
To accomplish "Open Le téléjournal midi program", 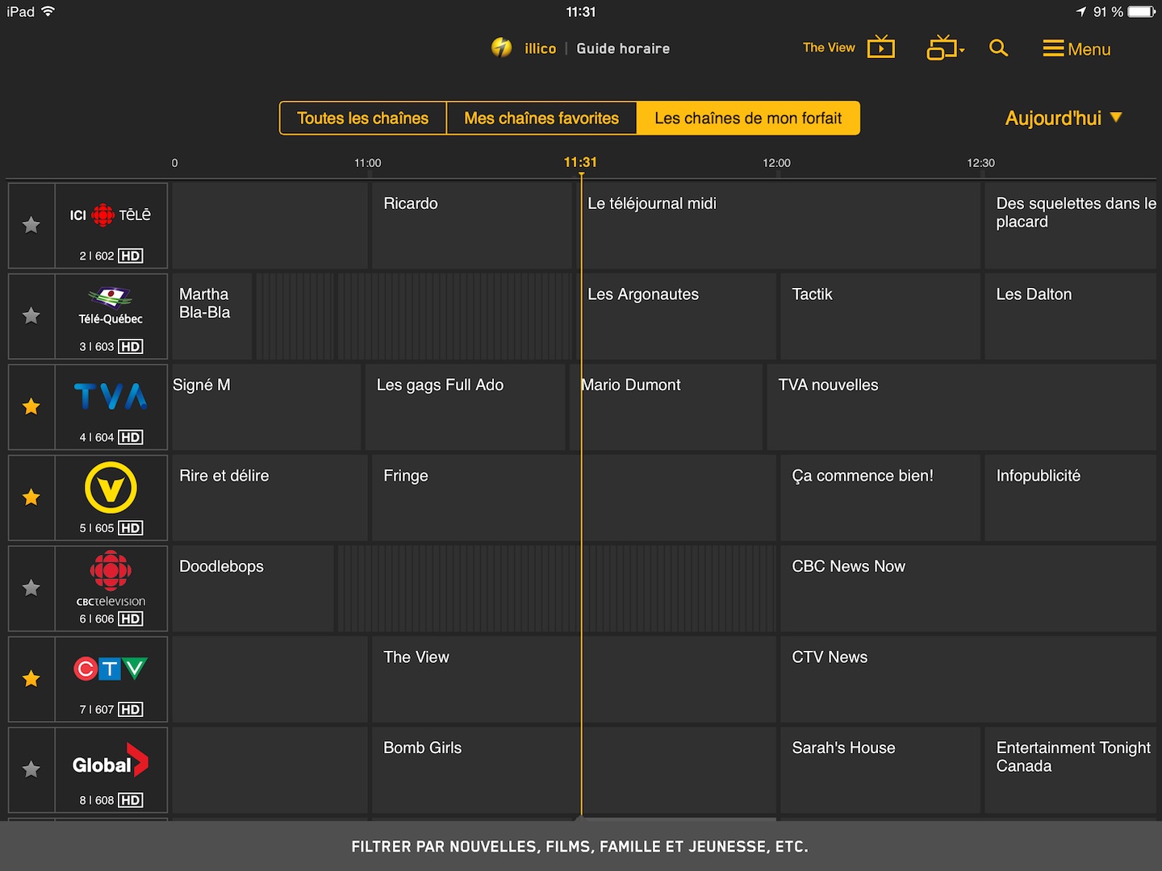I will (779, 225).
